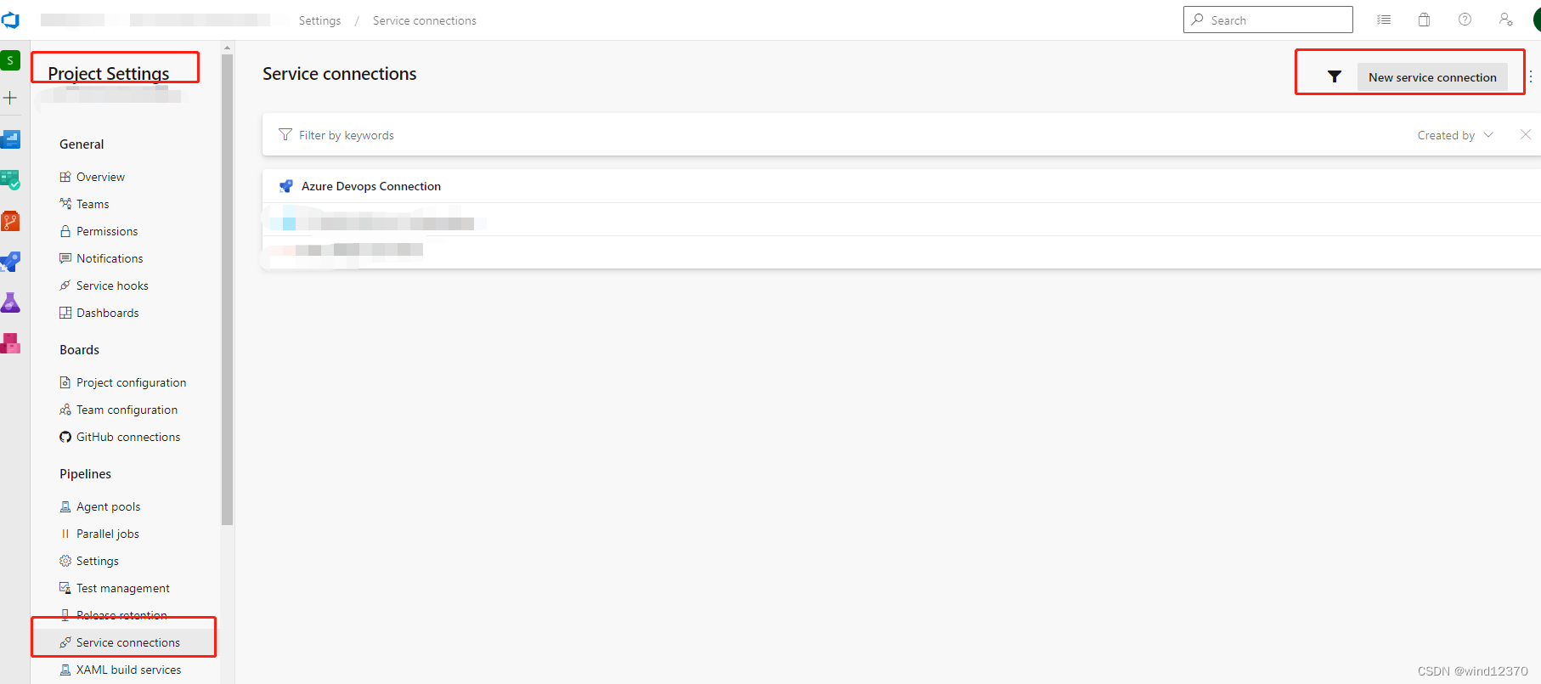1541x684 pixels.
Task: Clear filters with the X icon
Action: point(1526,134)
